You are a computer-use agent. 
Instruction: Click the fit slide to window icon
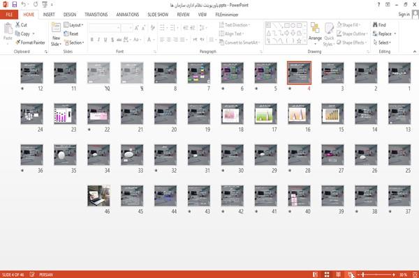click(415, 275)
